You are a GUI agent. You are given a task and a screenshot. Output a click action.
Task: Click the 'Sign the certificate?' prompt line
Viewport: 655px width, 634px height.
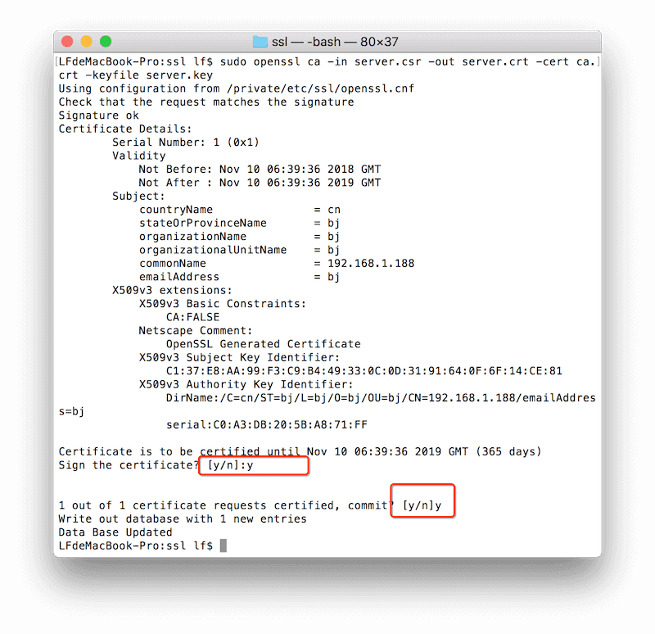click(x=129, y=465)
